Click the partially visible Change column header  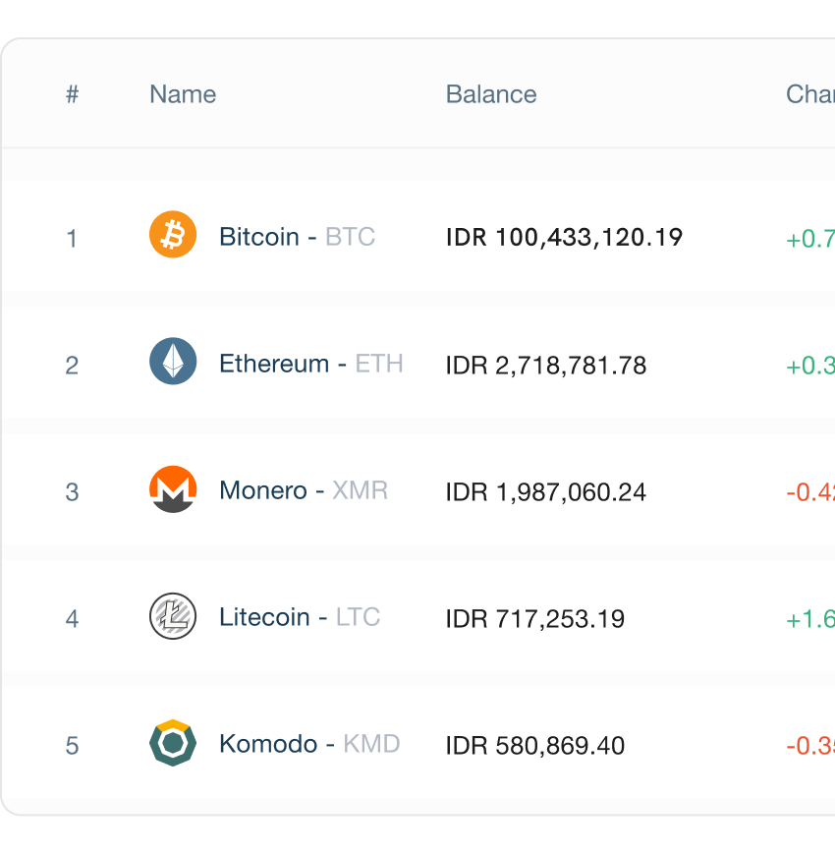click(810, 94)
